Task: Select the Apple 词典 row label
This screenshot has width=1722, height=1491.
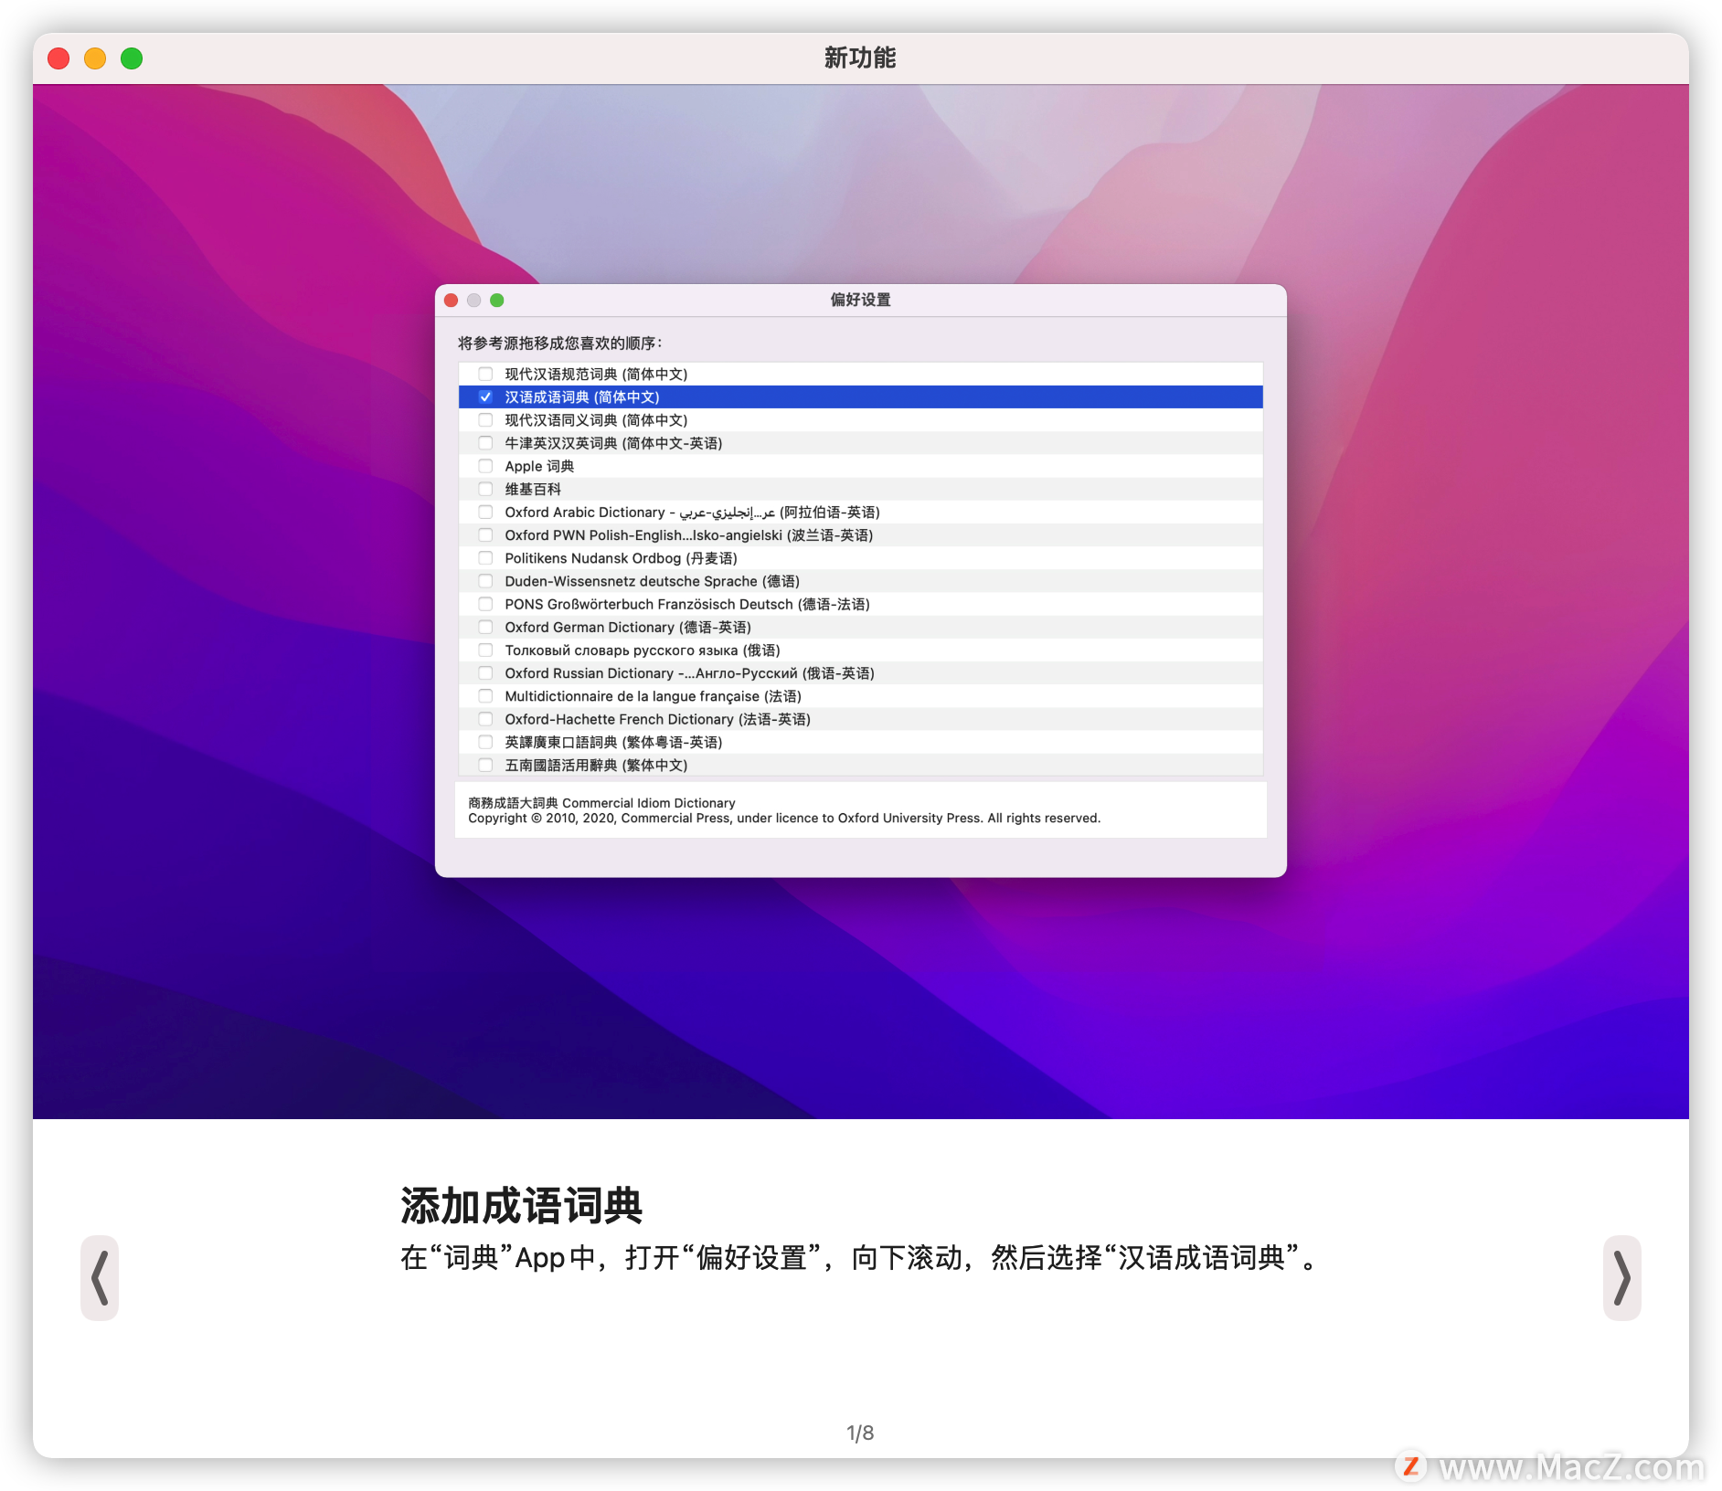Action: [539, 466]
